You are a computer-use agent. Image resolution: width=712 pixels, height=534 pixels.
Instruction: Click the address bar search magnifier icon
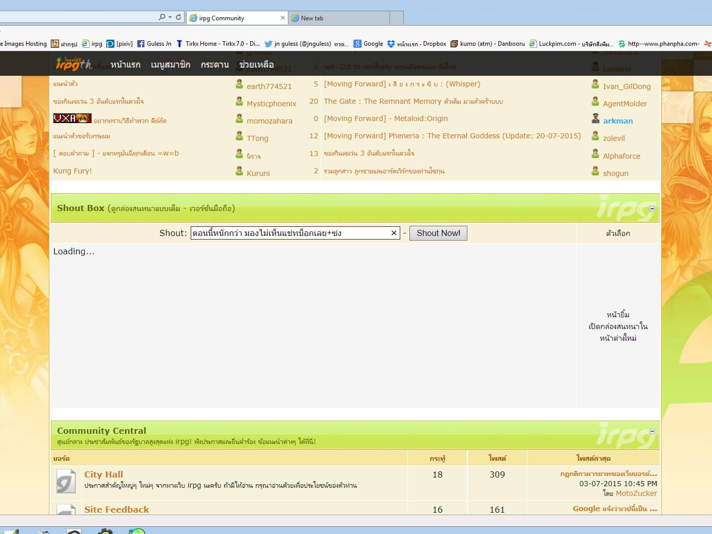coord(162,17)
